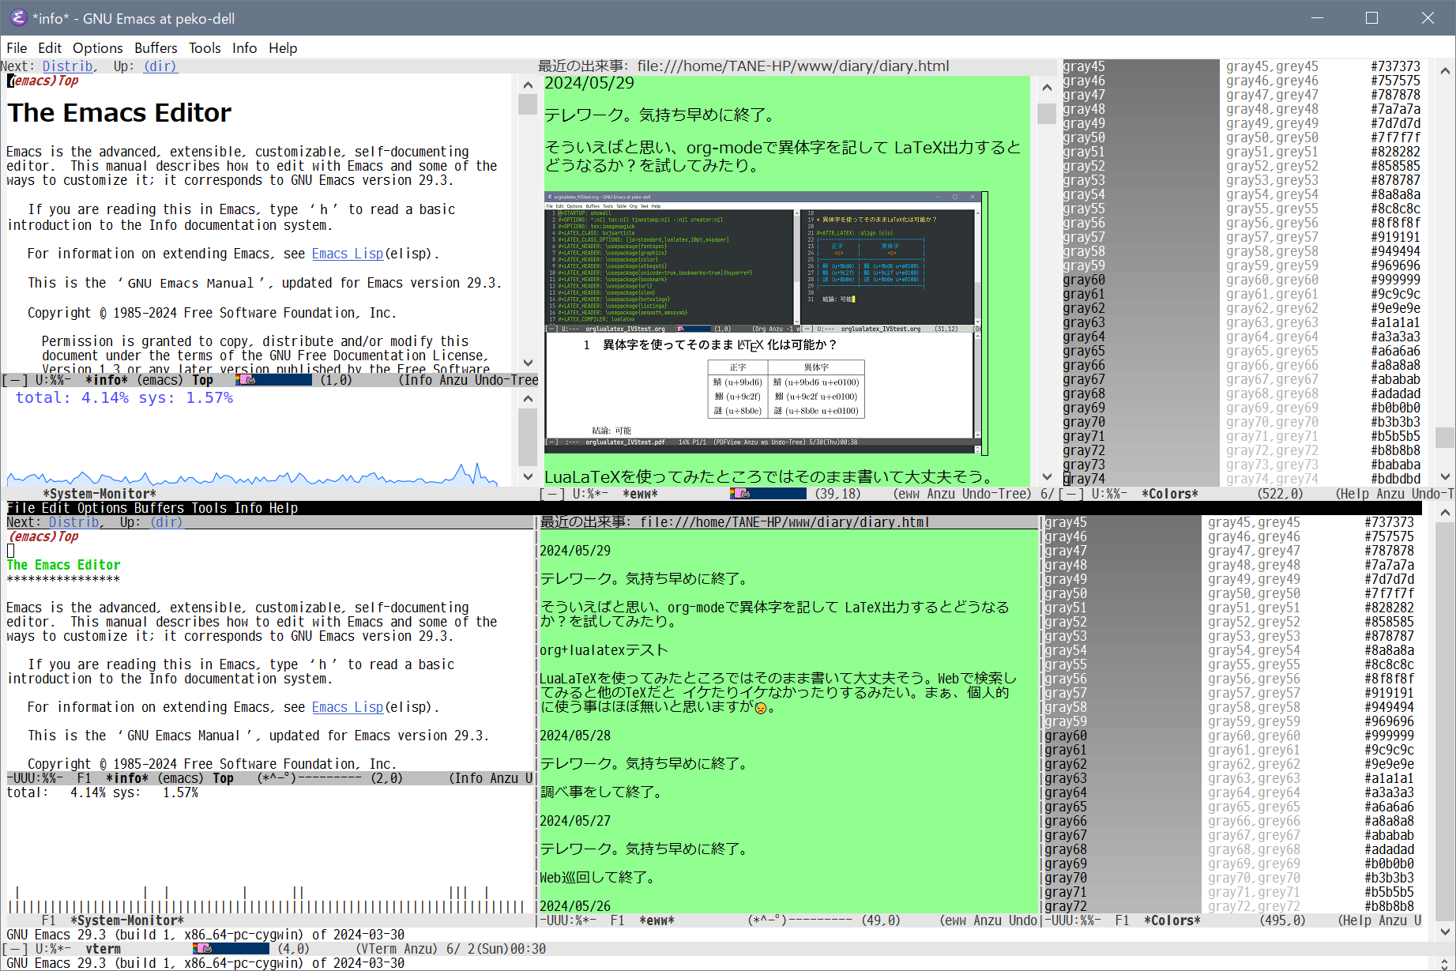This screenshot has width=1456, height=971.
Task: Click the scrollbar thumb of the *info* window
Action: click(x=528, y=104)
